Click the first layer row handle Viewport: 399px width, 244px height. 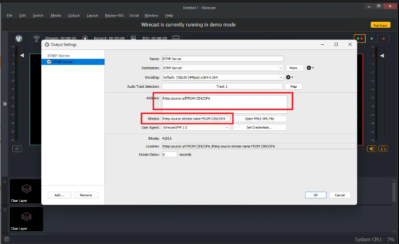(5, 181)
